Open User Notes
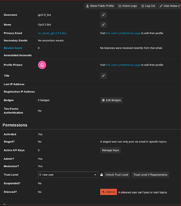This screenshot has width=181, height=206. click(x=169, y=6)
